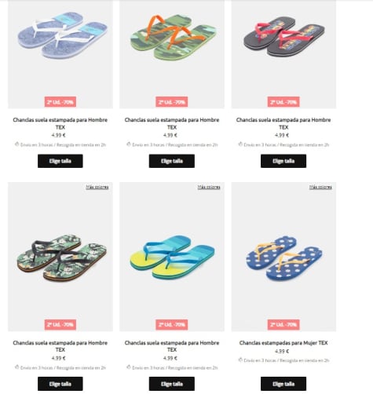The width and height of the screenshot is (373, 394).
Task: Open the tropical leaf print flip-flops image
Action: 60,257
